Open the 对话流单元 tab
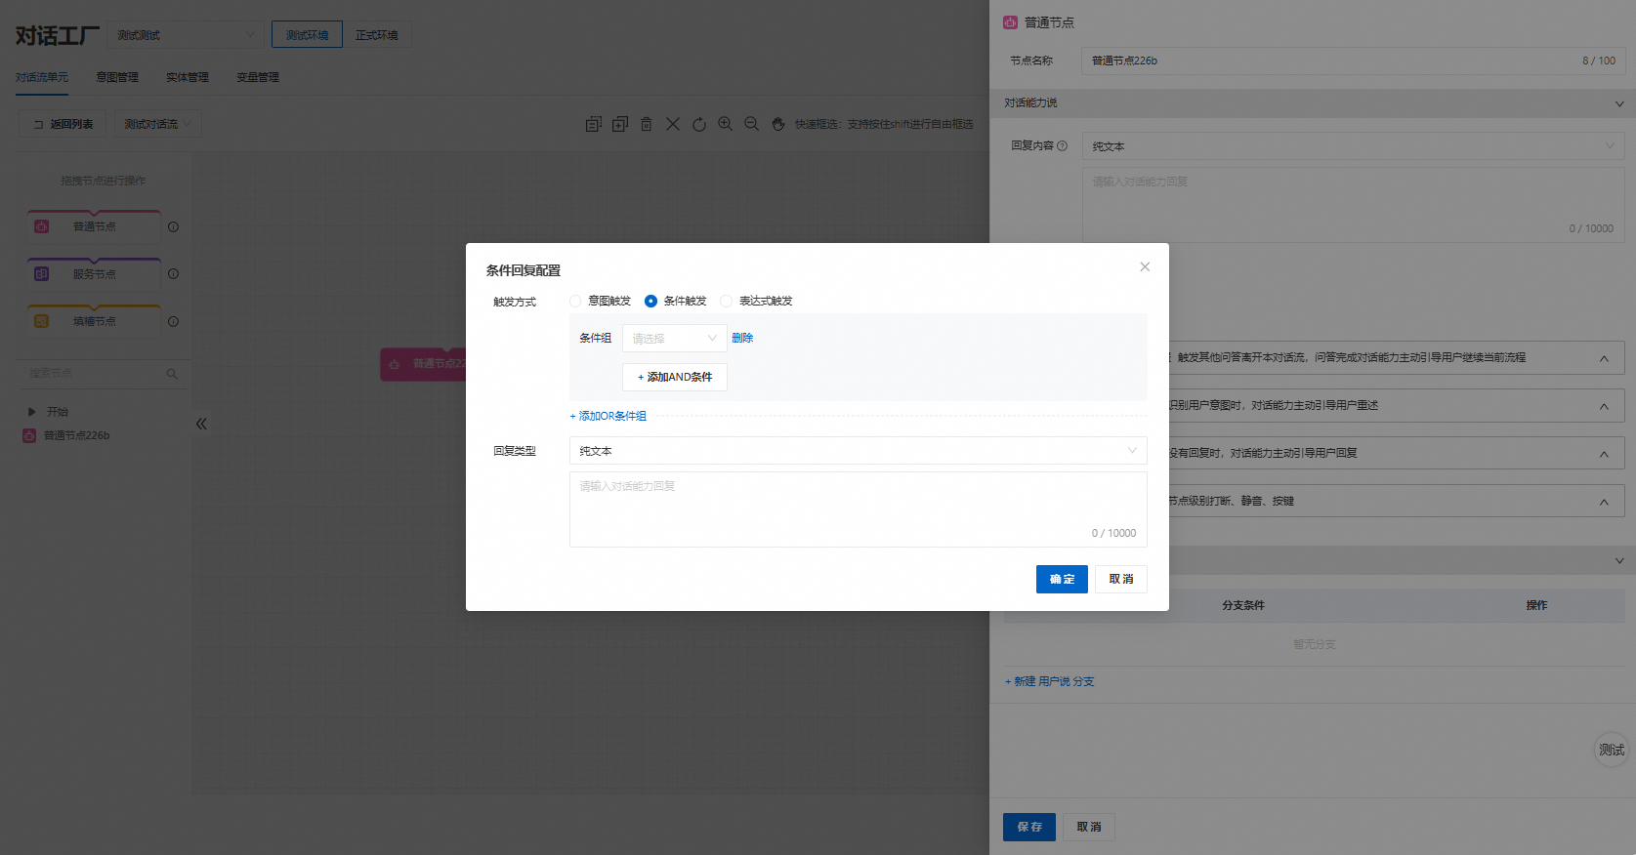 42,77
